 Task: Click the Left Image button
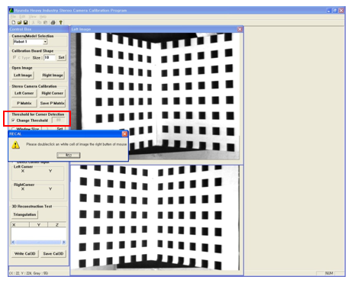[x=23, y=76]
